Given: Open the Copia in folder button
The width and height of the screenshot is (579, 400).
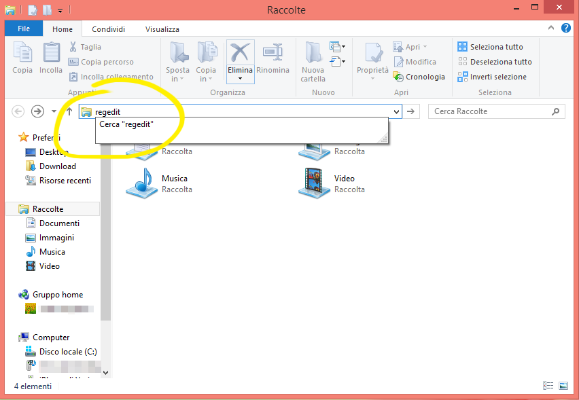Looking at the screenshot, I should 206,62.
